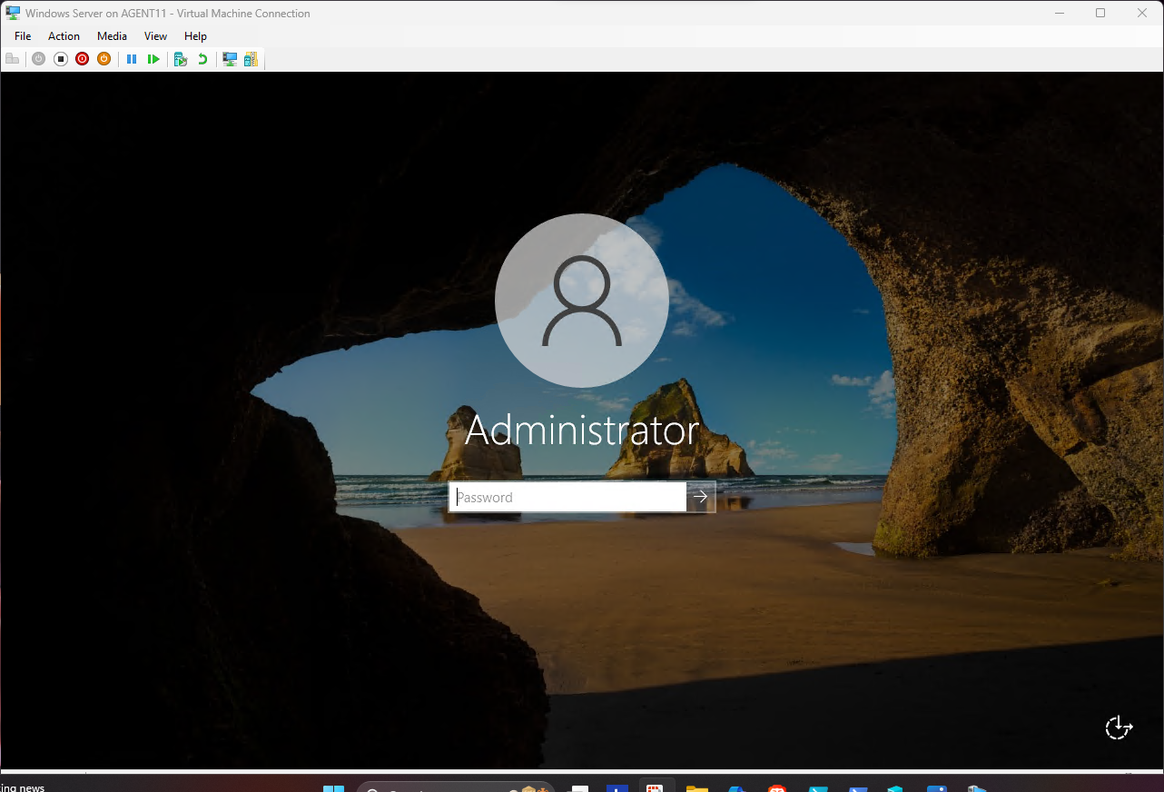
Task: Open the Ease of Access button
Action: click(x=1119, y=728)
